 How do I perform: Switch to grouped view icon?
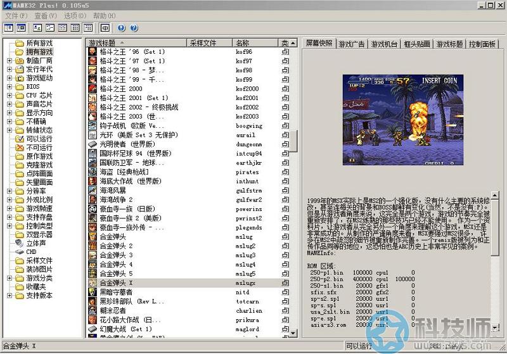coord(88,28)
